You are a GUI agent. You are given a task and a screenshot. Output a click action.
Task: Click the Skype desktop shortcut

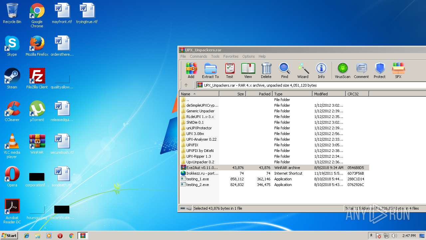pyautogui.click(x=12, y=46)
